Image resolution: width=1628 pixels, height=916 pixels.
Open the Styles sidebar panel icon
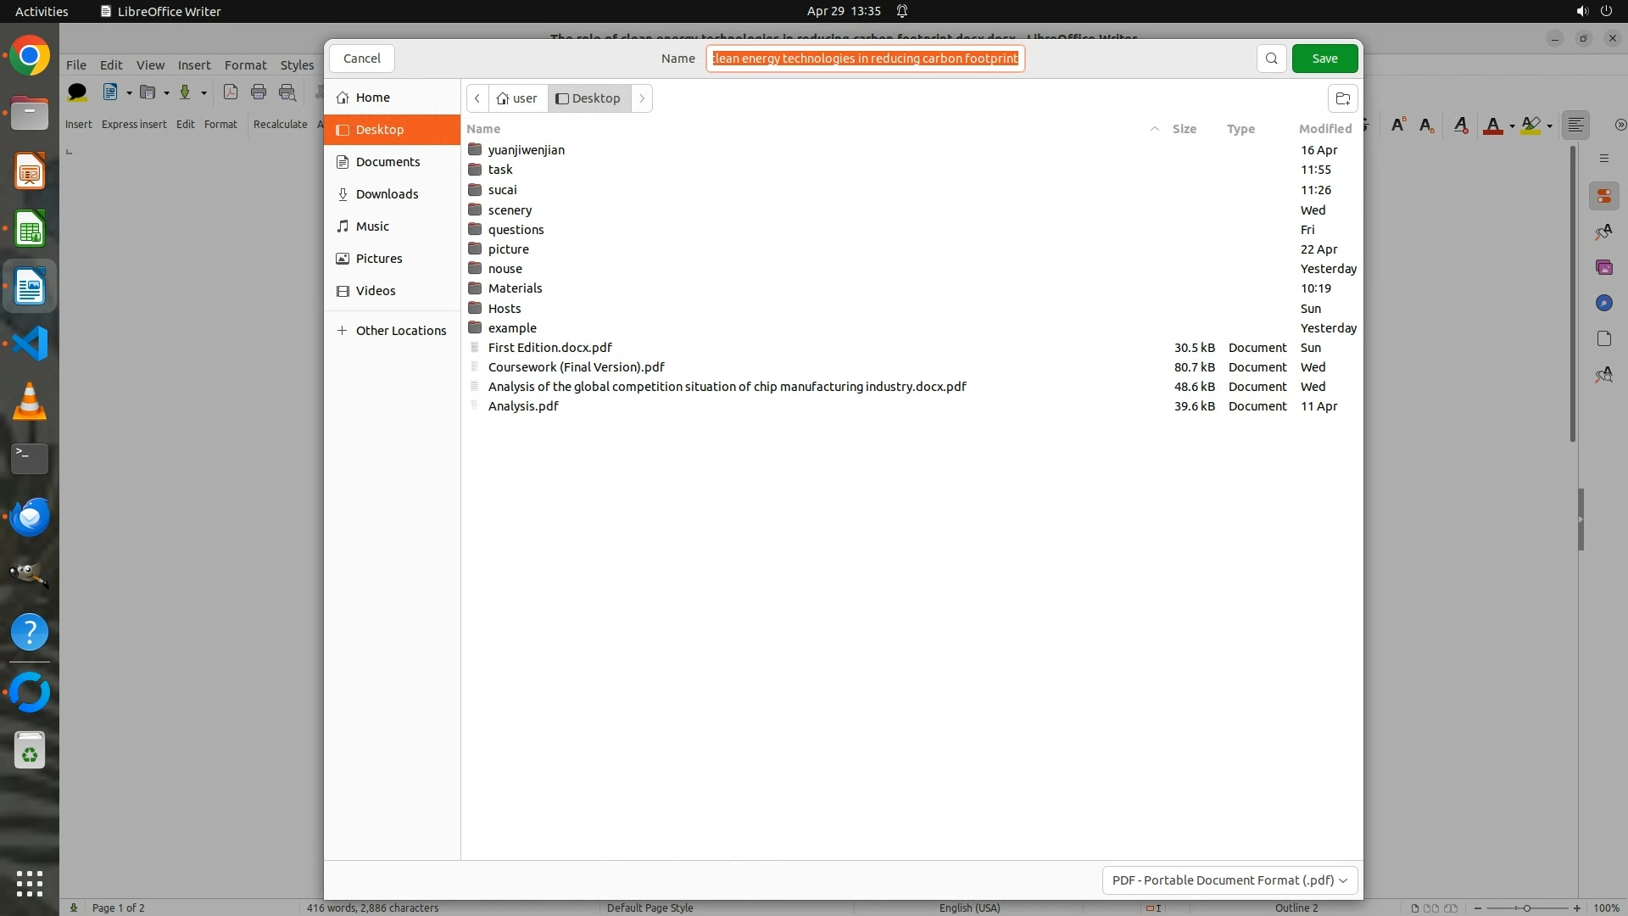point(1603,232)
